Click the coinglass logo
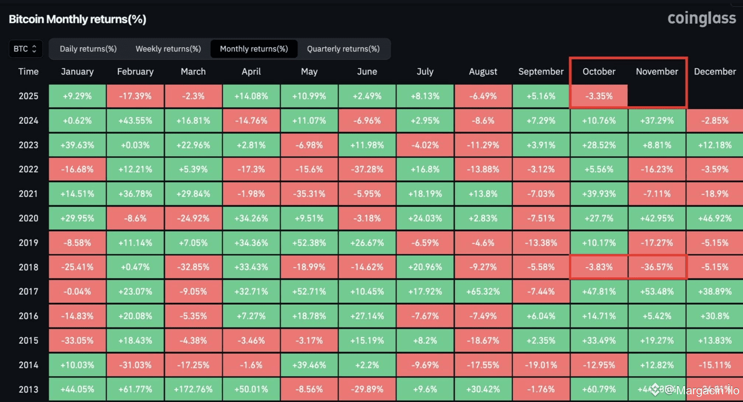The height and width of the screenshot is (402, 743). tap(702, 18)
